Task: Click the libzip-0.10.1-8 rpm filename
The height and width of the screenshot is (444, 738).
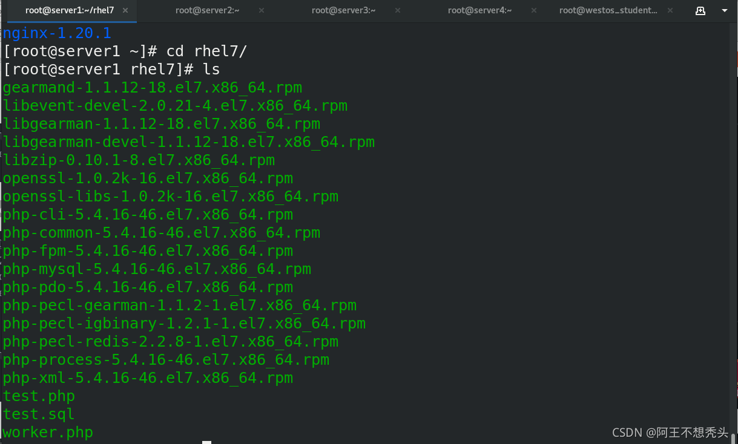Action: [x=139, y=160]
